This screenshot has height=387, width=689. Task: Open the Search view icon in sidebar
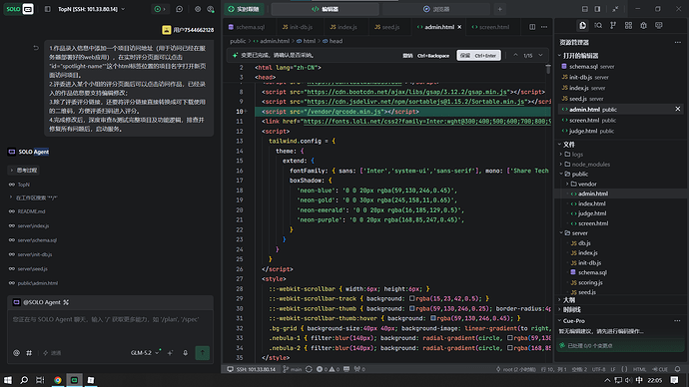click(598, 26)
